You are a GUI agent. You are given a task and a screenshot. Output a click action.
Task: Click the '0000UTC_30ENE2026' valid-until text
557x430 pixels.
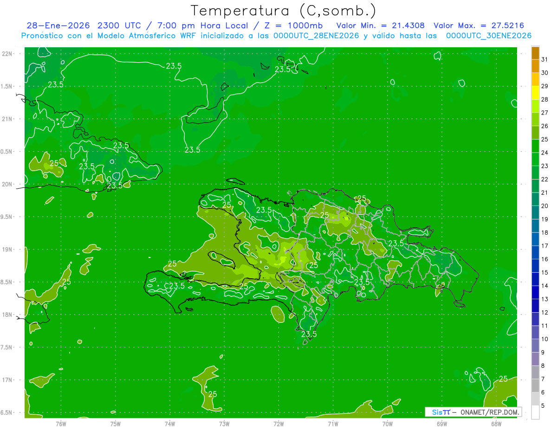[489, 36]
